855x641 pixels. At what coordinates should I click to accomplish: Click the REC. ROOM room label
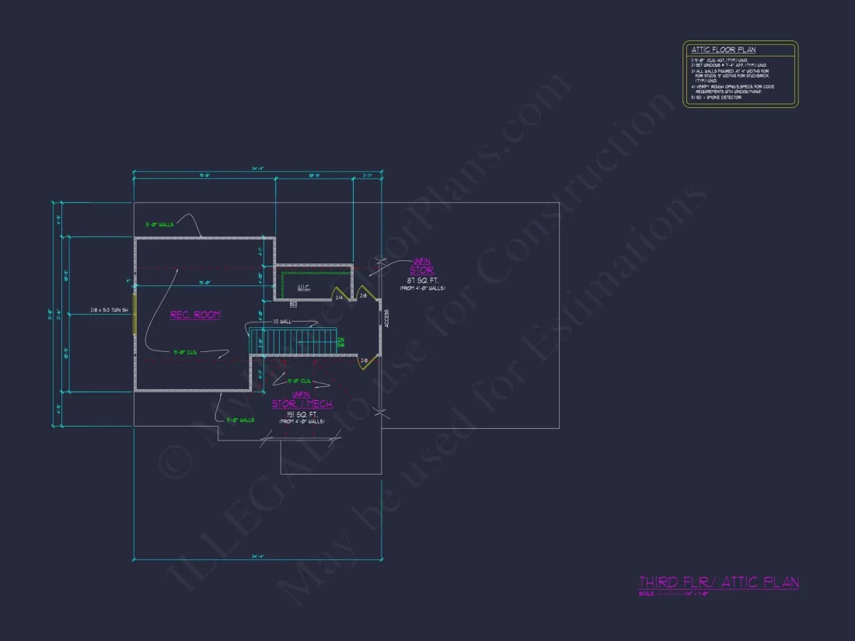pyautogui.click(x=195, y=315)
